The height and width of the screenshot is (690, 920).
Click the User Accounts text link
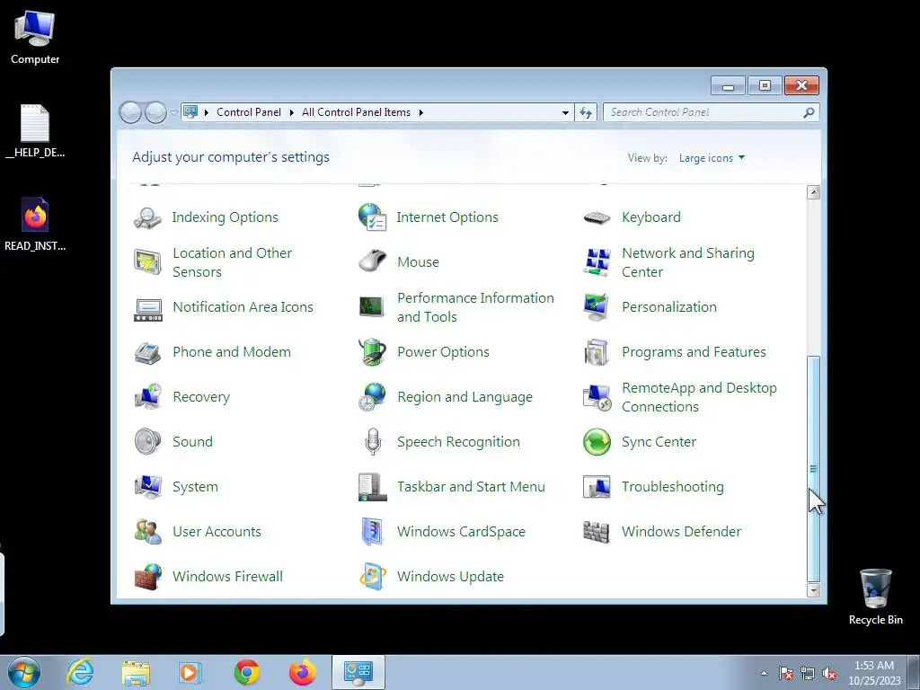217,532
